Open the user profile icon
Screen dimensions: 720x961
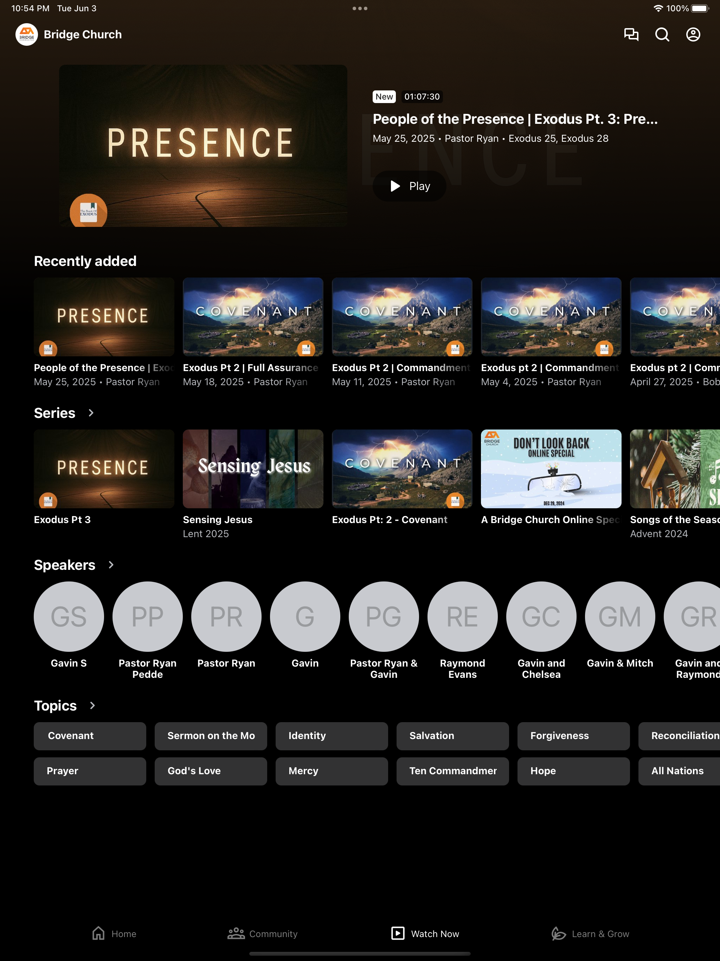[693, 34]
